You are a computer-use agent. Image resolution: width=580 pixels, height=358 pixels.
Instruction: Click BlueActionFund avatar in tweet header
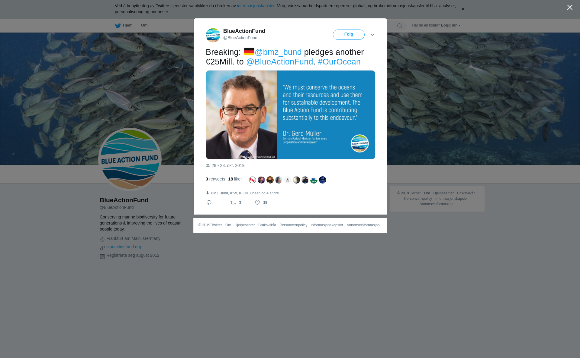(213, 35)
